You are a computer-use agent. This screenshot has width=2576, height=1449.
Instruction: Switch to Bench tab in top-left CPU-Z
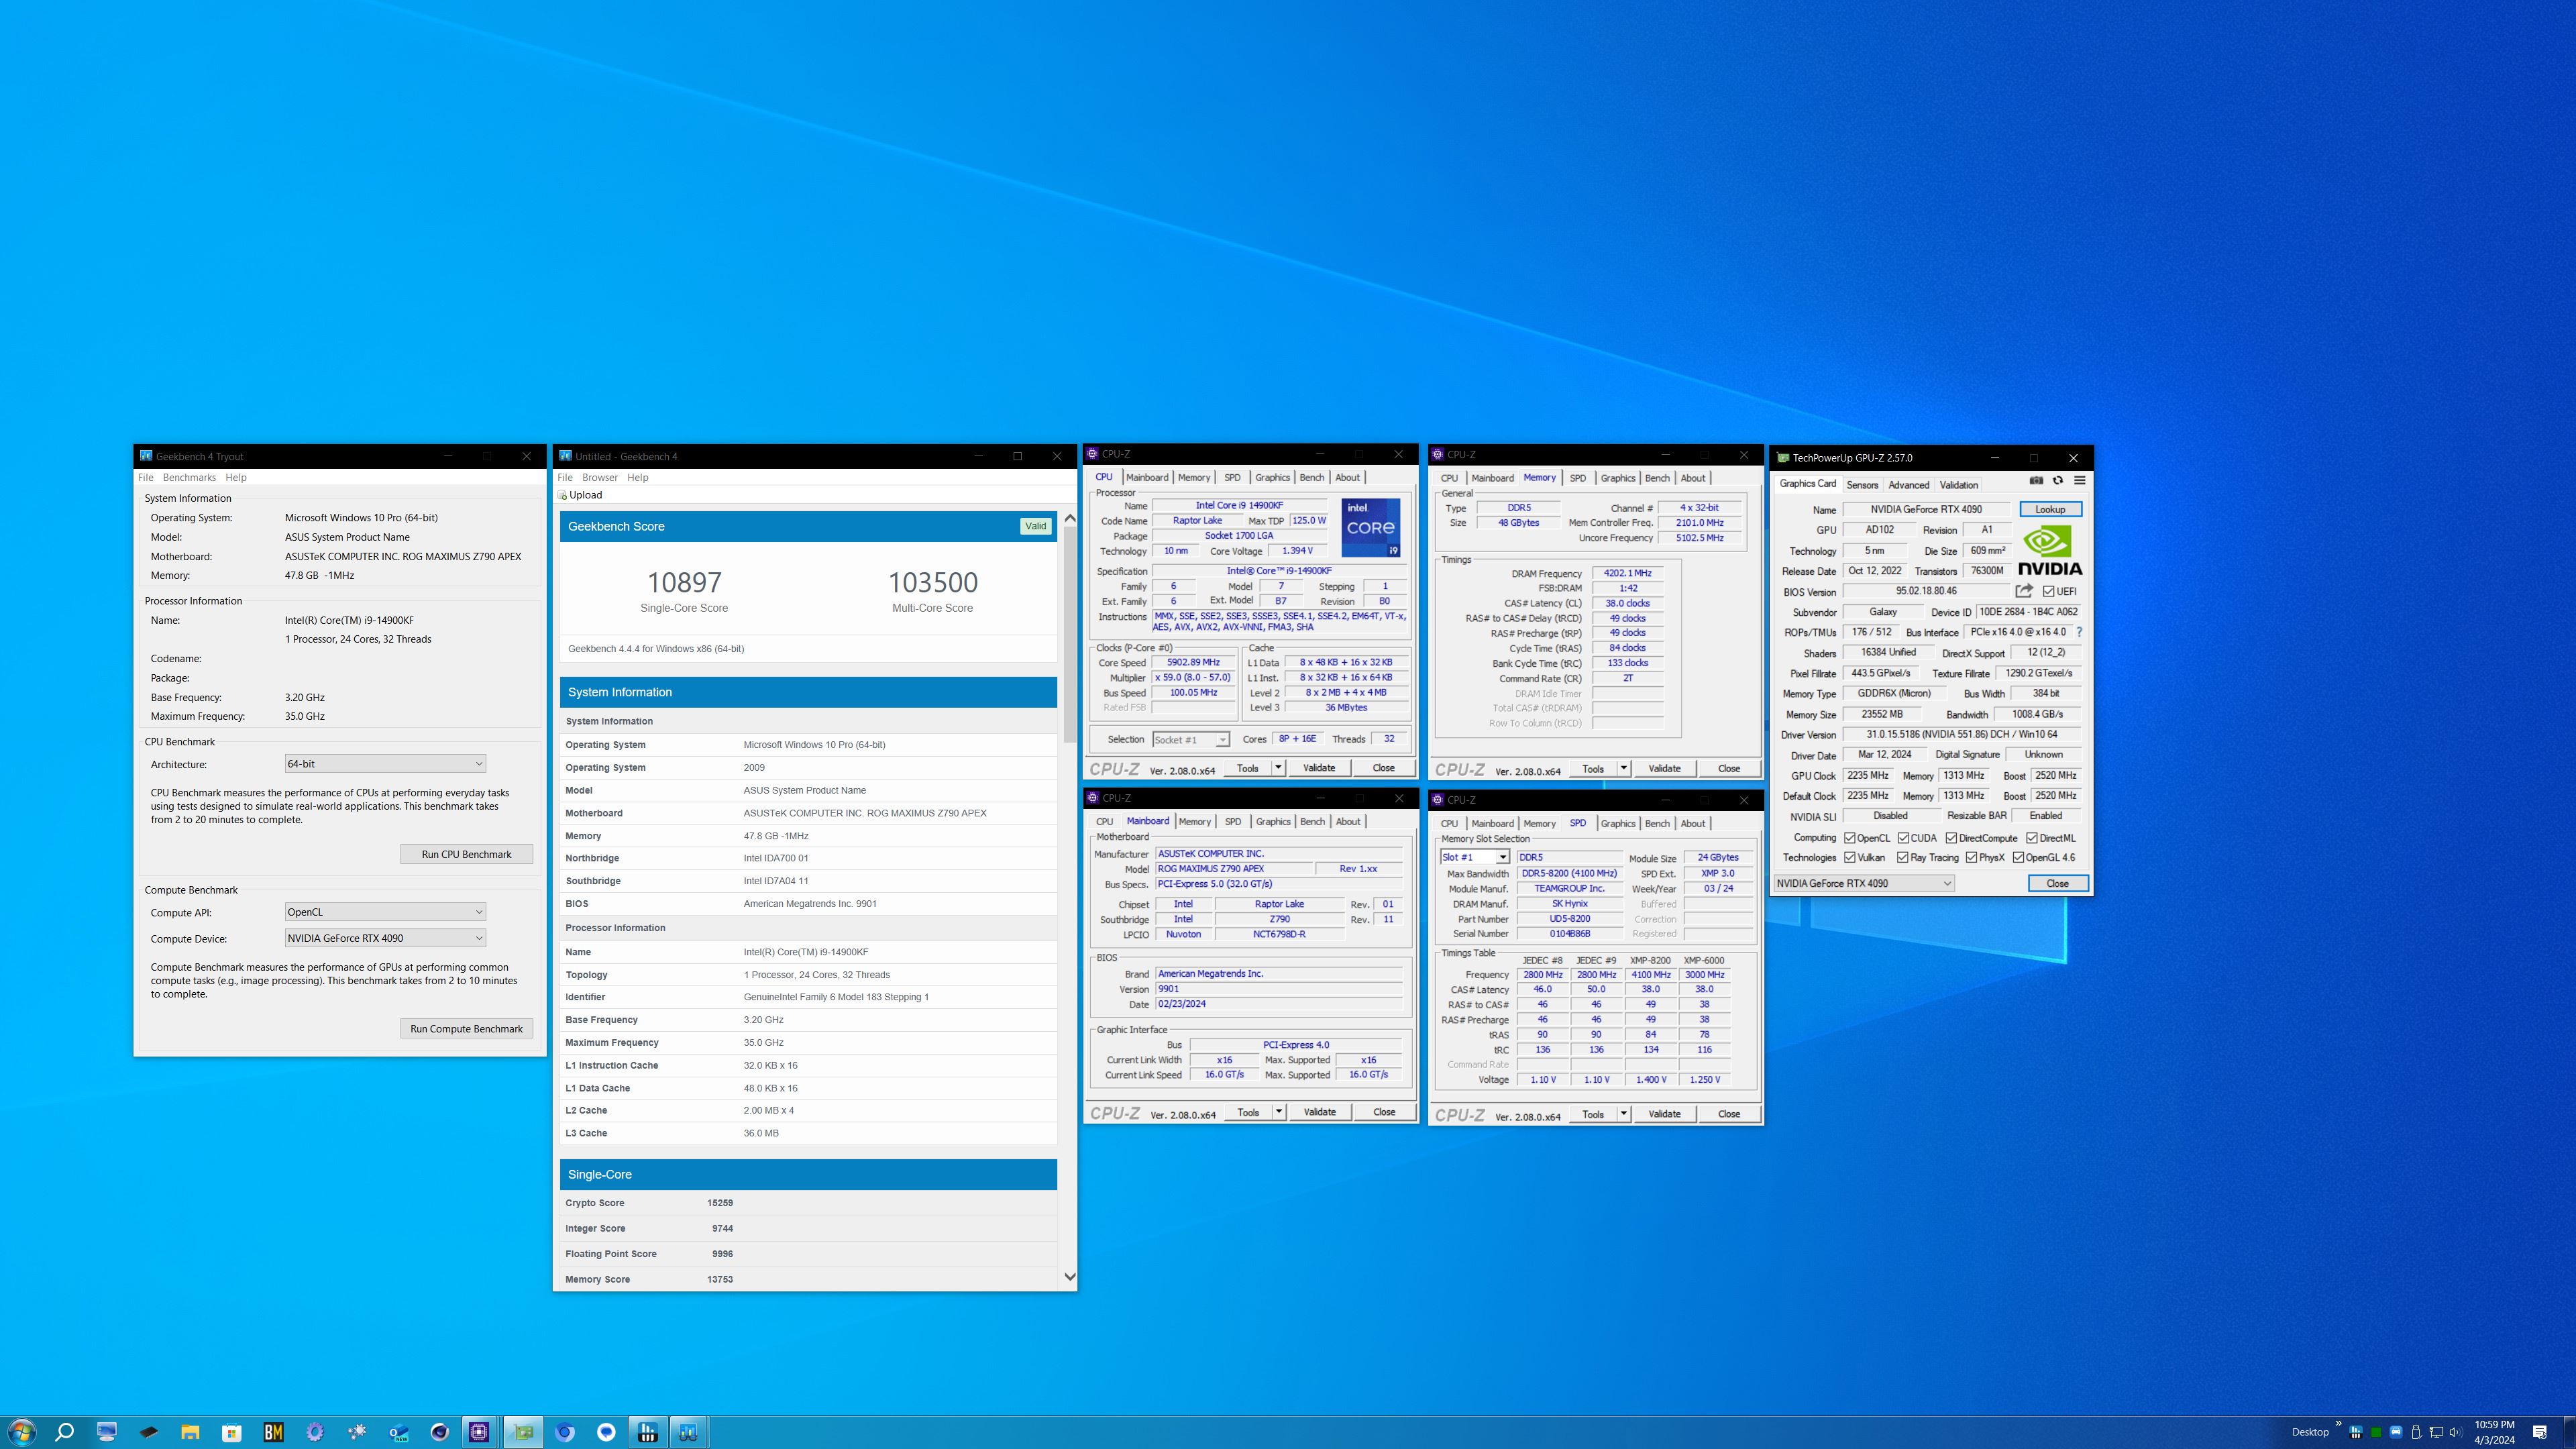(1311, 477)
